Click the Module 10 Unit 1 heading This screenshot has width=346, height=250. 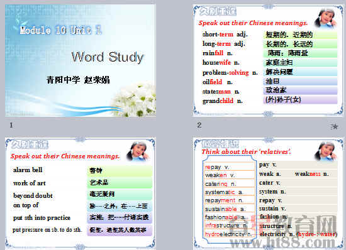60,30
